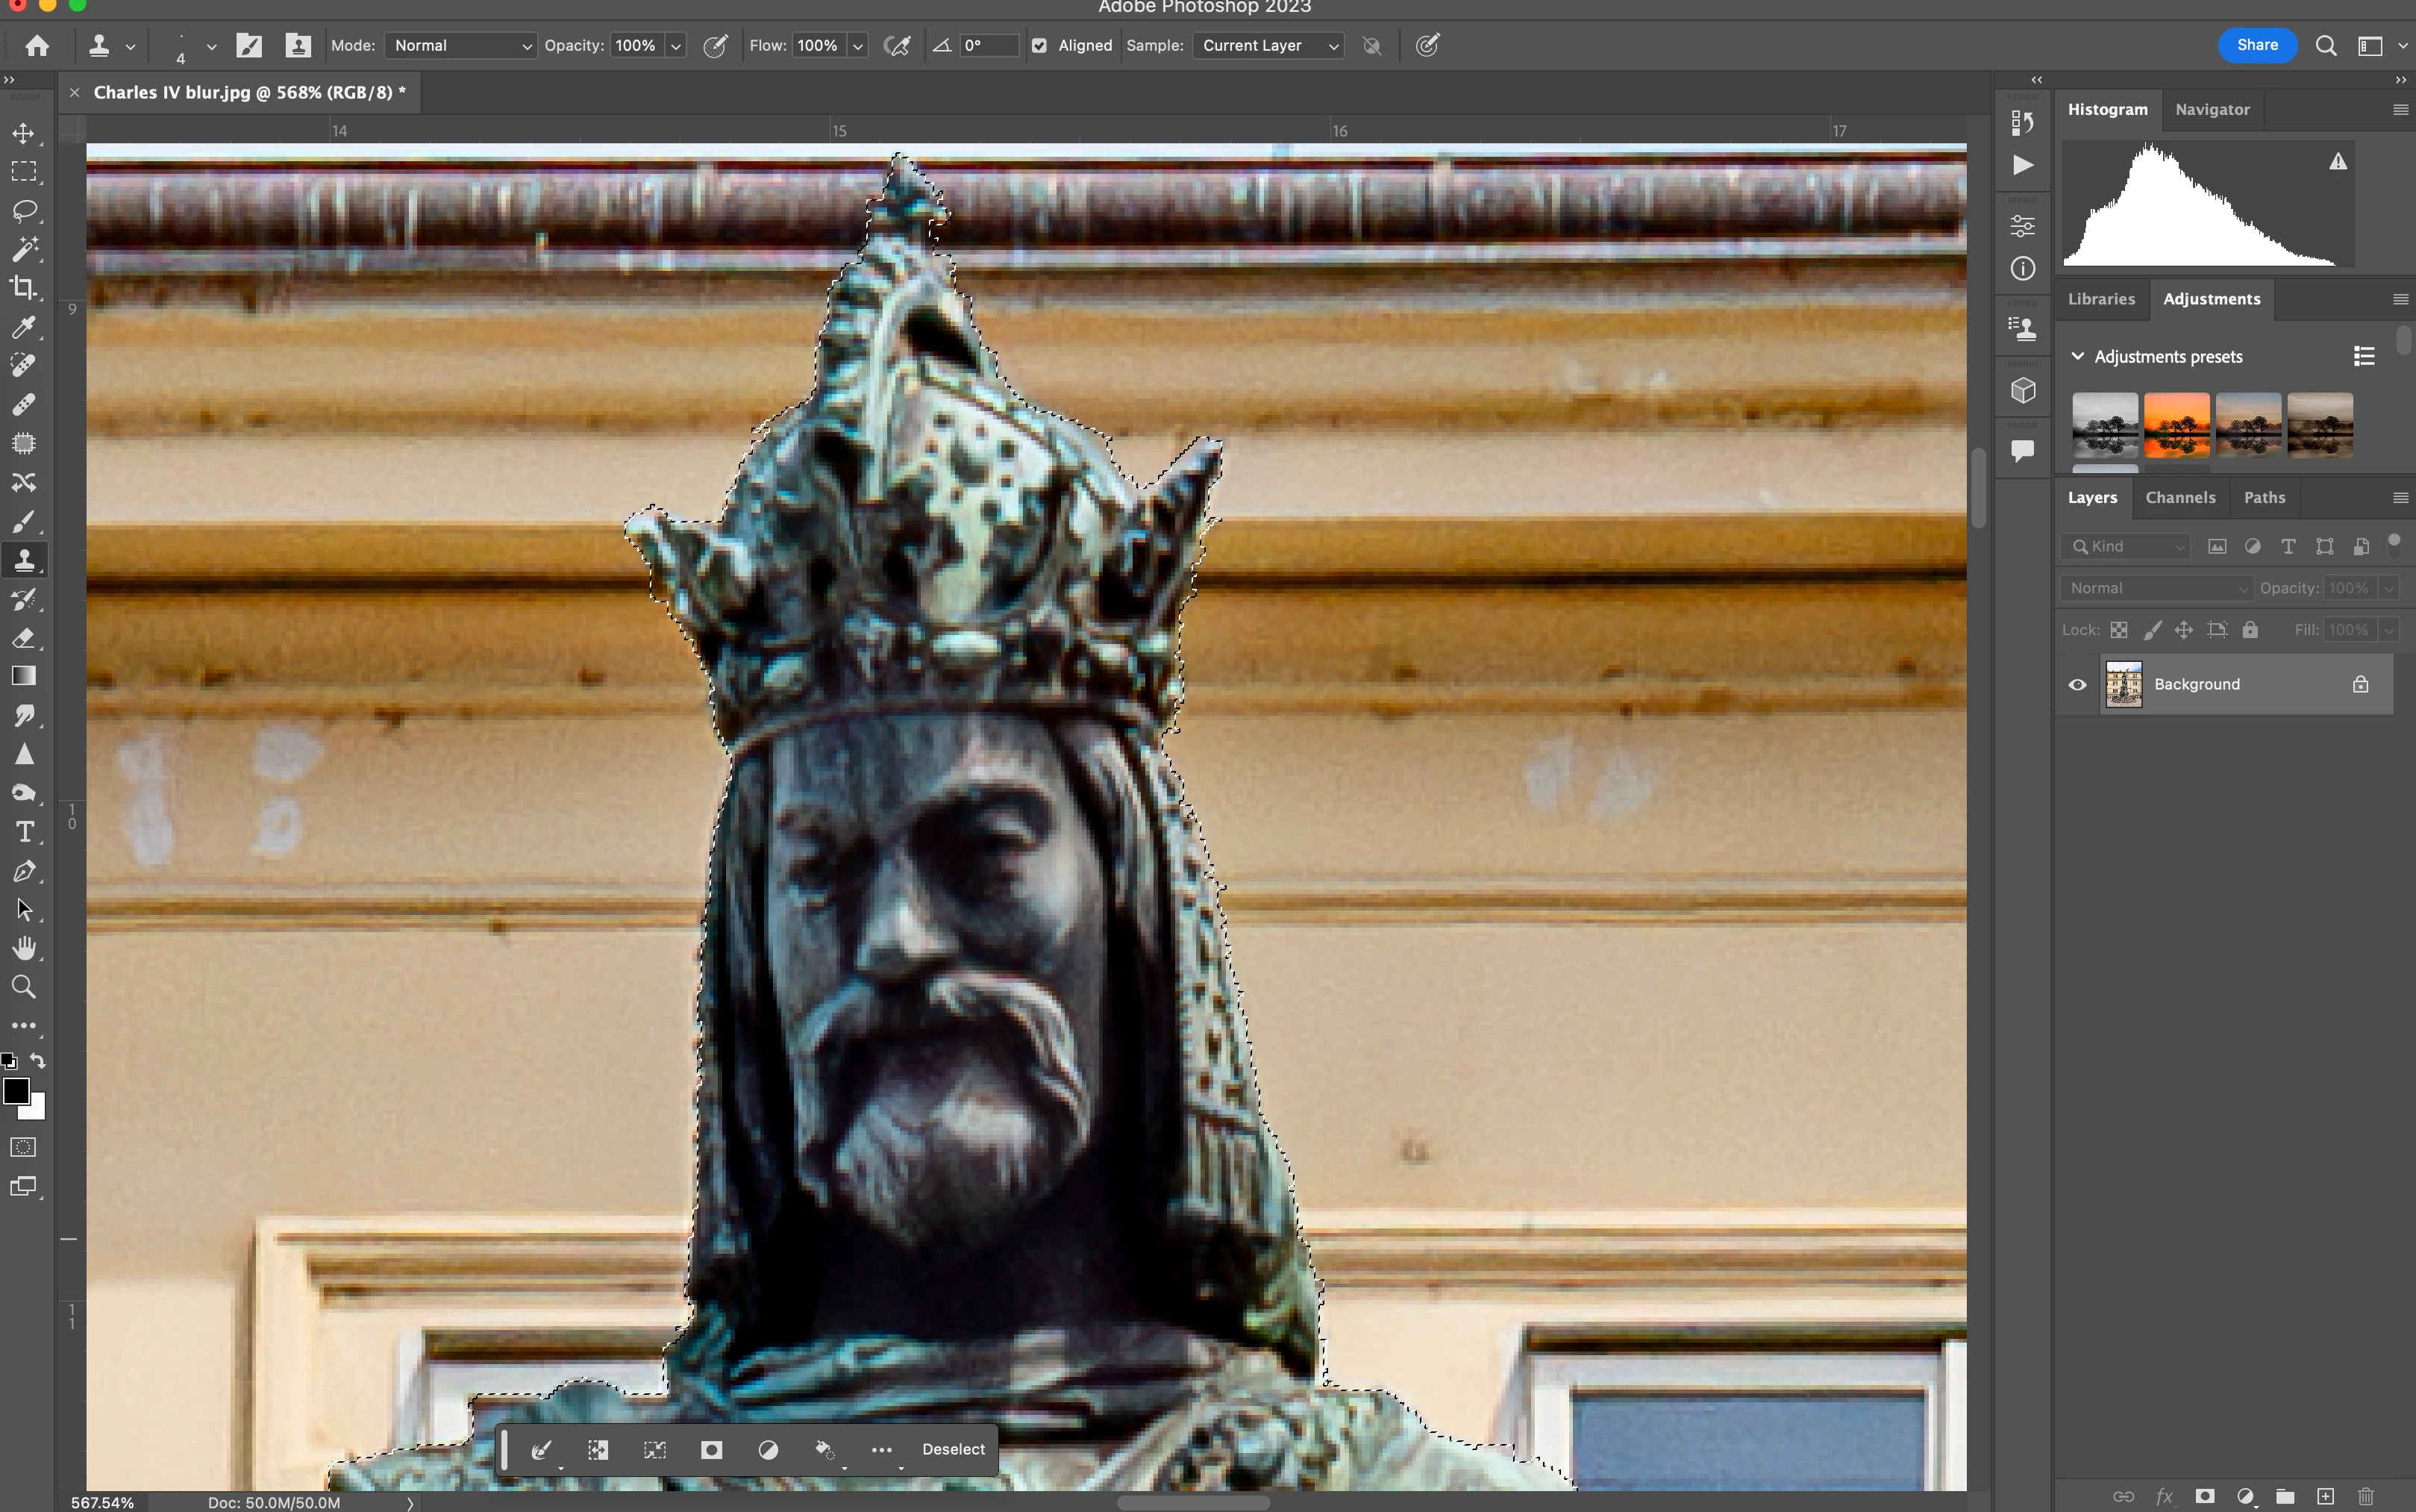Select the Eraser tool
This screenshot has height=1512, width=2416.
tap(24, 638)
